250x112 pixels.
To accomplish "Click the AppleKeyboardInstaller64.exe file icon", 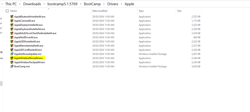I will pos(12,29).
